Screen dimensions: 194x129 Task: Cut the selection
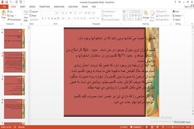pyautogui.click(x=10, y=12)
